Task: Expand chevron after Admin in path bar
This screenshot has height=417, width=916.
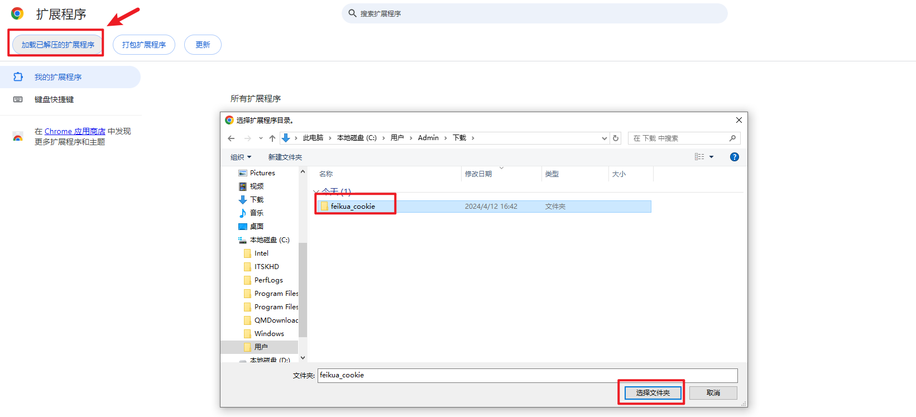Action: (x=445, y=138)
